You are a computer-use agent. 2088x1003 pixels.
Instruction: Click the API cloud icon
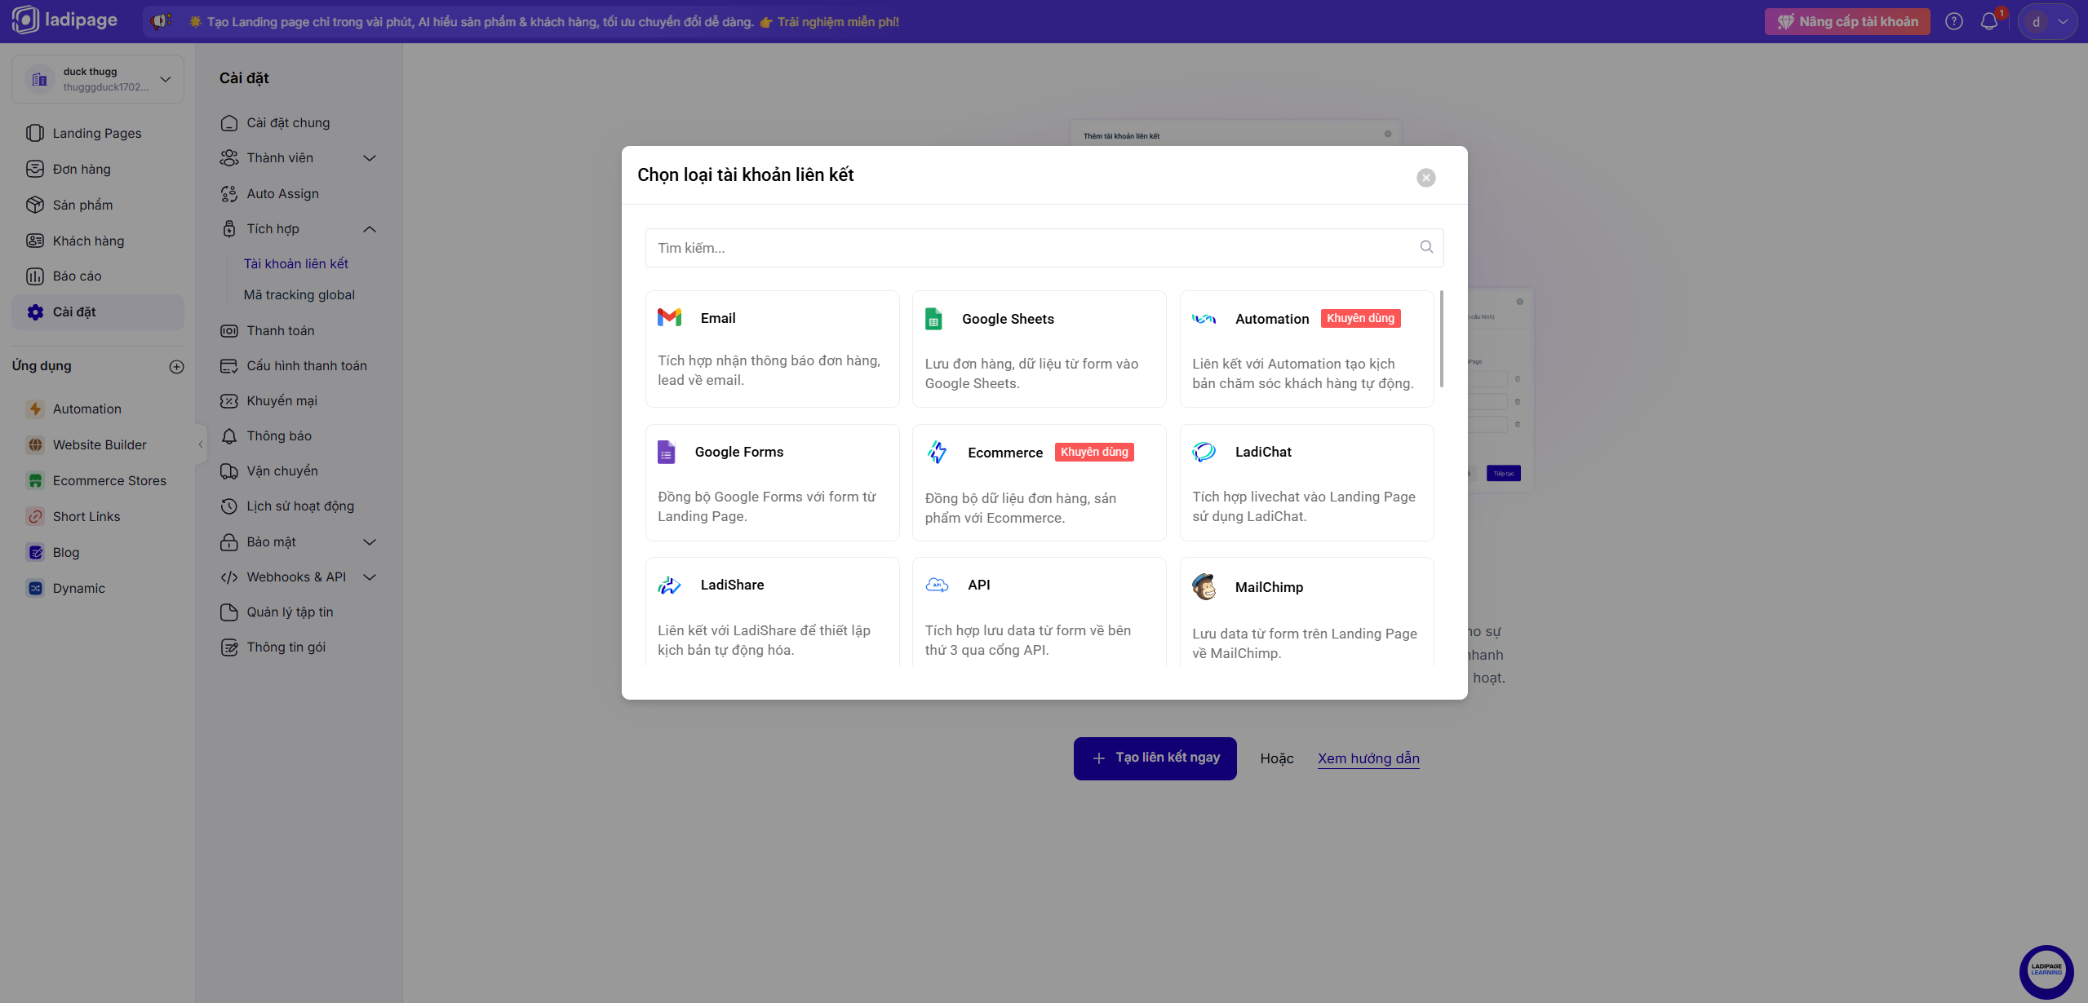click(x=937, y=585)
